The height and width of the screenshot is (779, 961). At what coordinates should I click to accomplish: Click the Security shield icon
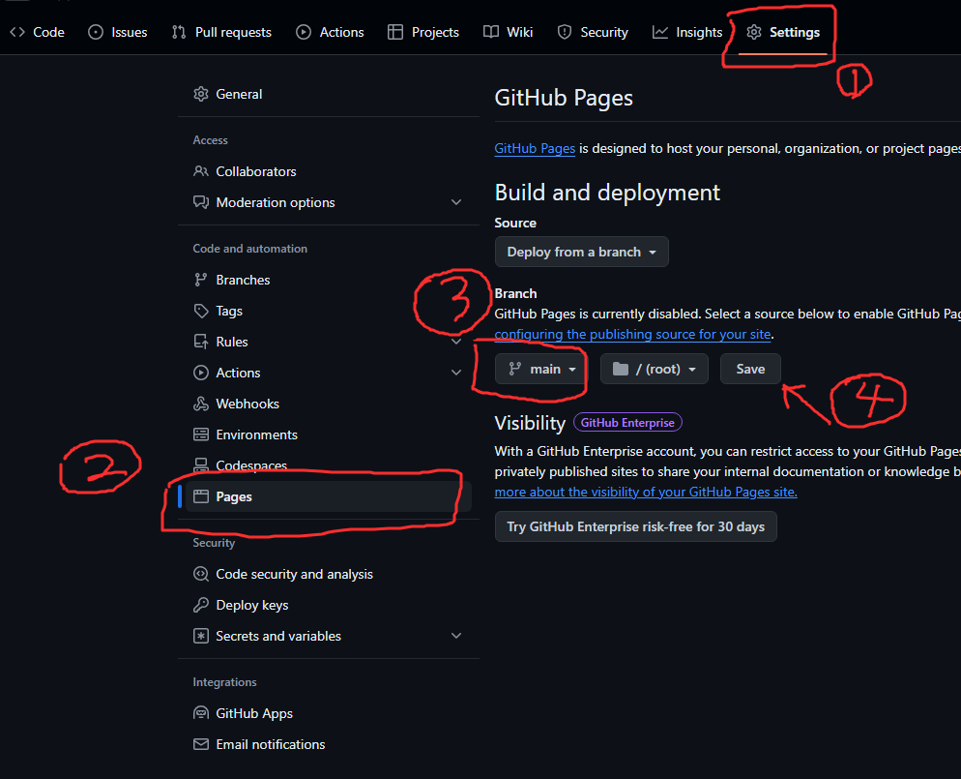(x=565, y=32)
